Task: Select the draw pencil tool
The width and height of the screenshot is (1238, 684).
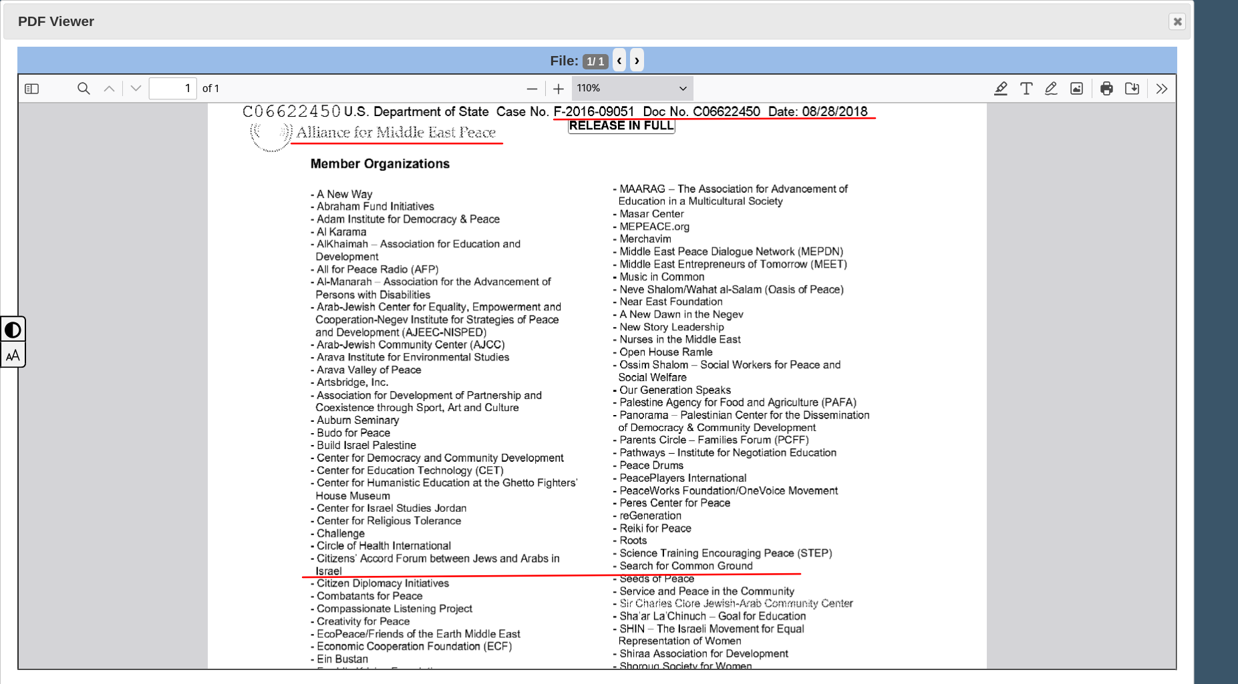Action: 1051,89
